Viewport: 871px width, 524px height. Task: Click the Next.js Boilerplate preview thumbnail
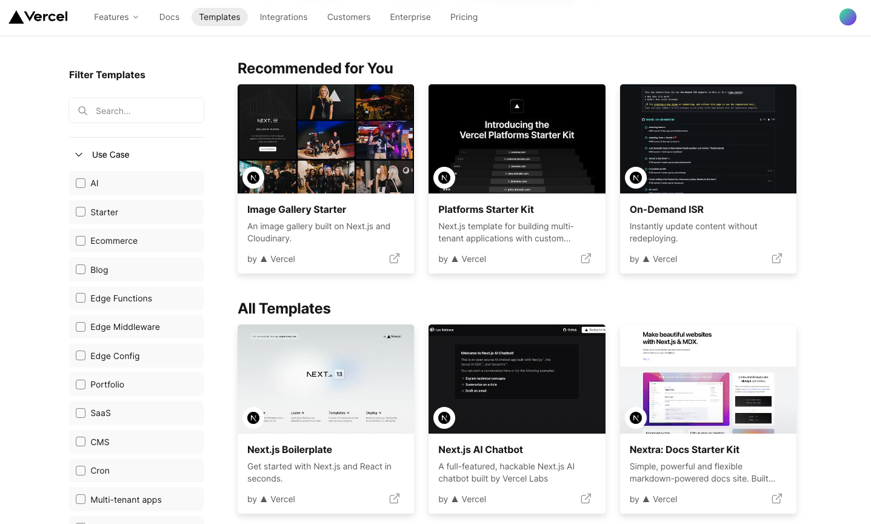point(325,379)
